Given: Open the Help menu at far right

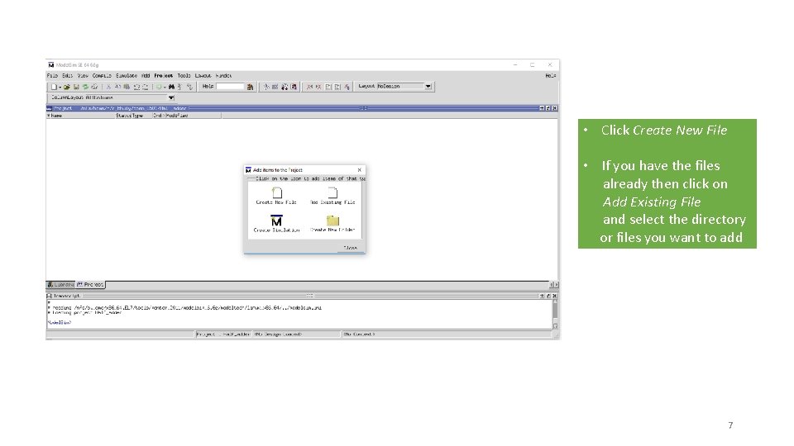Looking at the screenshot, I should click(551, 75).
